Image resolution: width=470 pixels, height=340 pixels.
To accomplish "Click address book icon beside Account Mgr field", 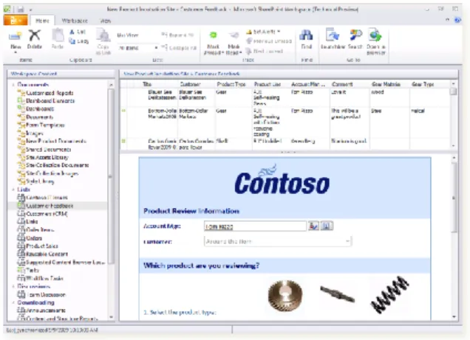I will click(x=327, y=226).
